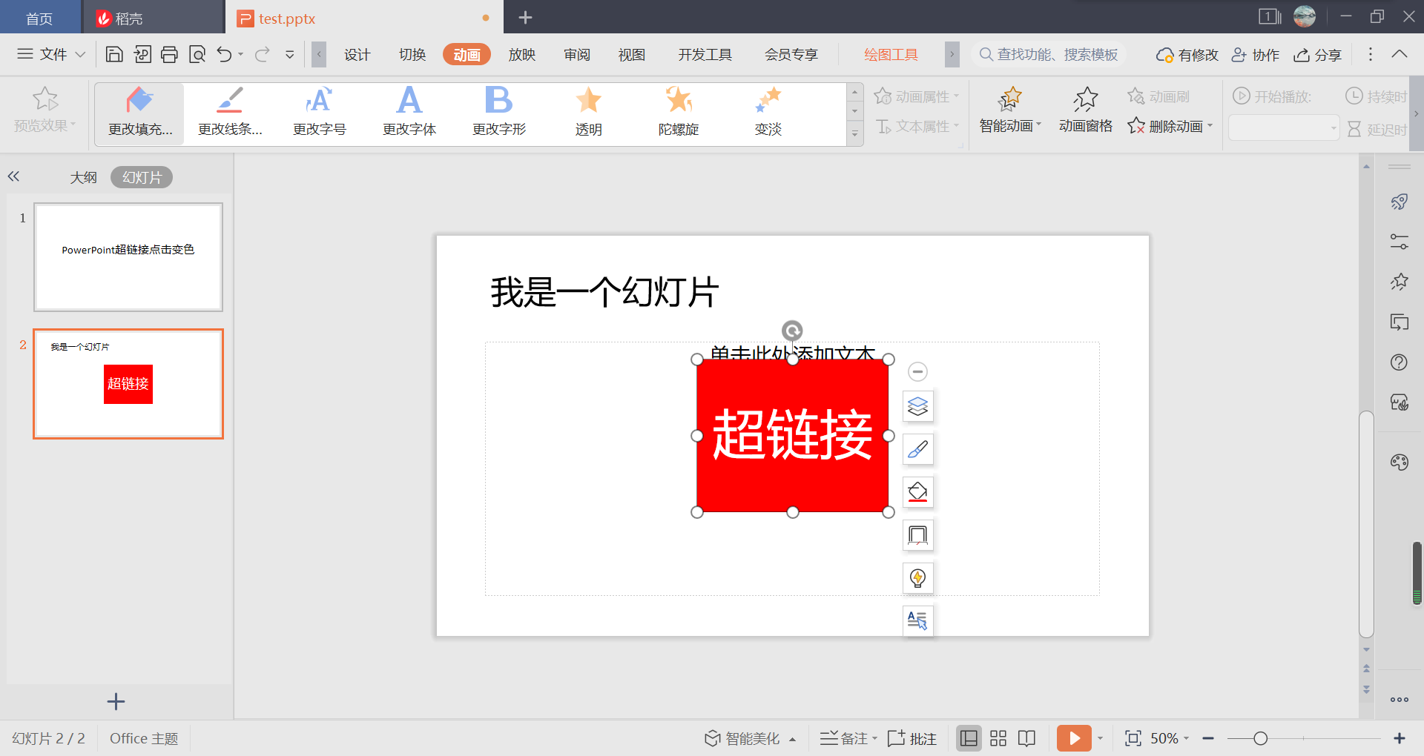
Task: Expand the 智能美化 arrow
Action: click(793, 739)
